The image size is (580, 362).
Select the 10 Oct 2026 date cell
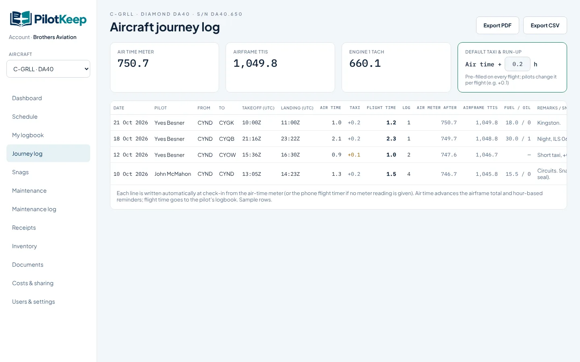tap(130, 174)
